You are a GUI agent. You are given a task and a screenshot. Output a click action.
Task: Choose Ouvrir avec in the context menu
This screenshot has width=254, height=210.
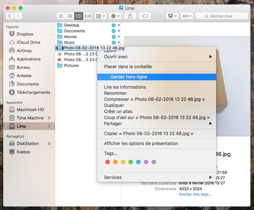click(157, 57)
